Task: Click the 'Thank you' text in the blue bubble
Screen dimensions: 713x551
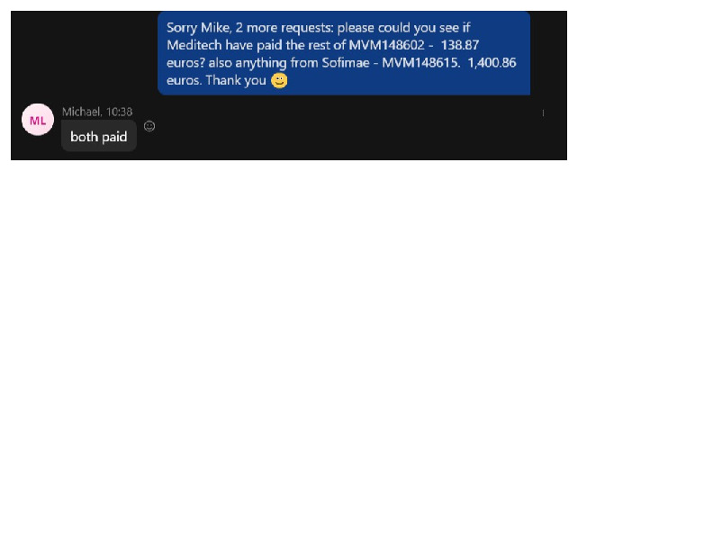Action: (x=236, y=80)
